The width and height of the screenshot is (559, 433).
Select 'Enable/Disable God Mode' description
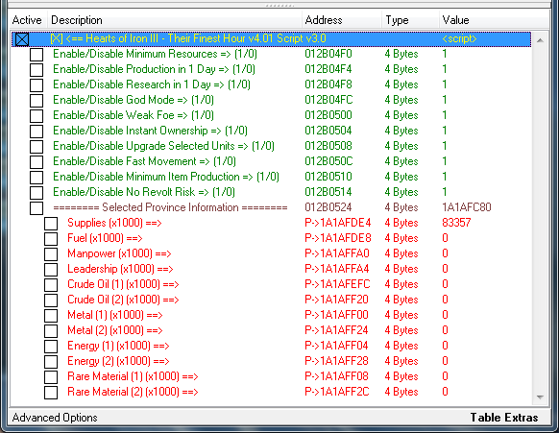(x=134, y=100)
